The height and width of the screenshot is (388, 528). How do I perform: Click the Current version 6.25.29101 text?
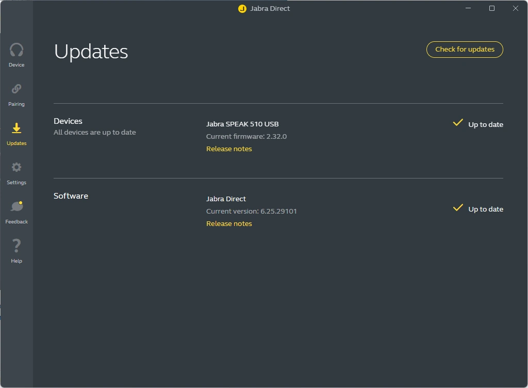point(251,212)
